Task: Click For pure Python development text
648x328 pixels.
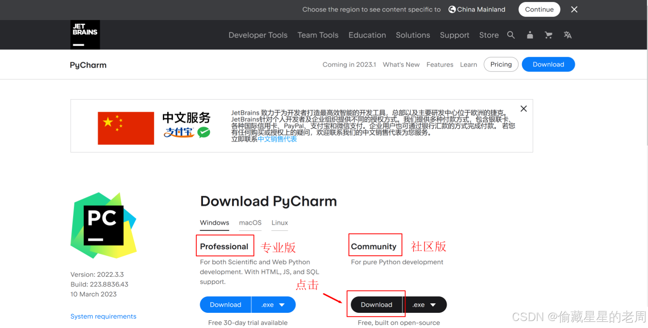Action: (397, 262)
